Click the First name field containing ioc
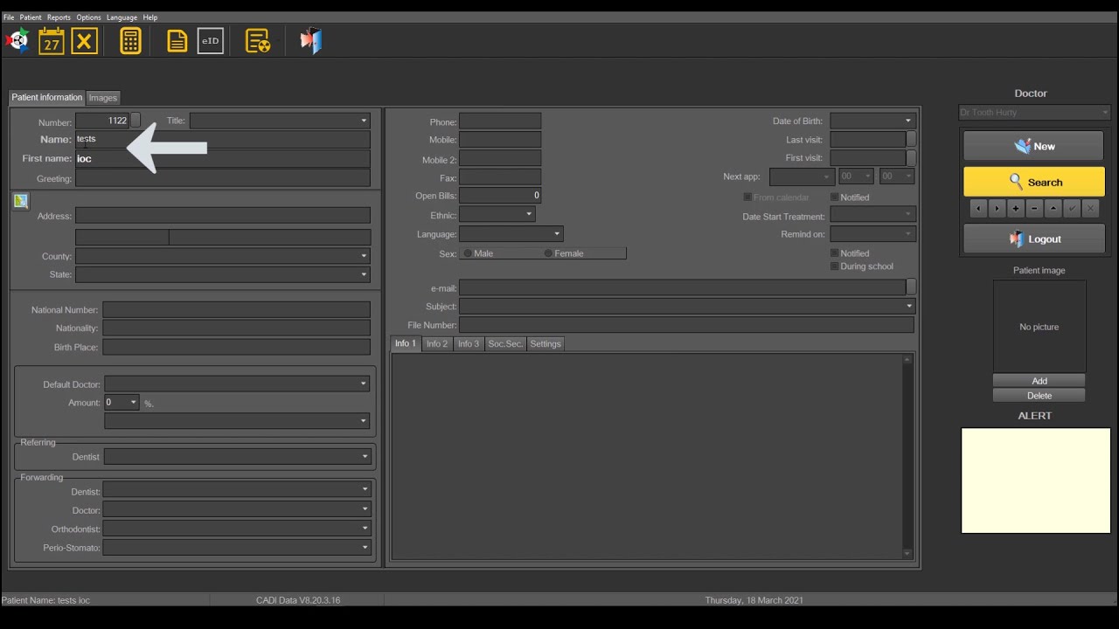The image size is (1119, 629). 223,158
